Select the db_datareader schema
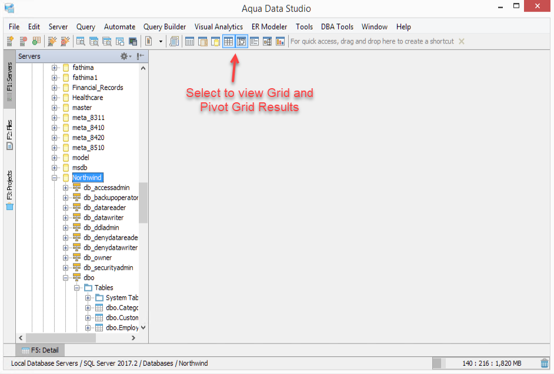 point(105,208)
